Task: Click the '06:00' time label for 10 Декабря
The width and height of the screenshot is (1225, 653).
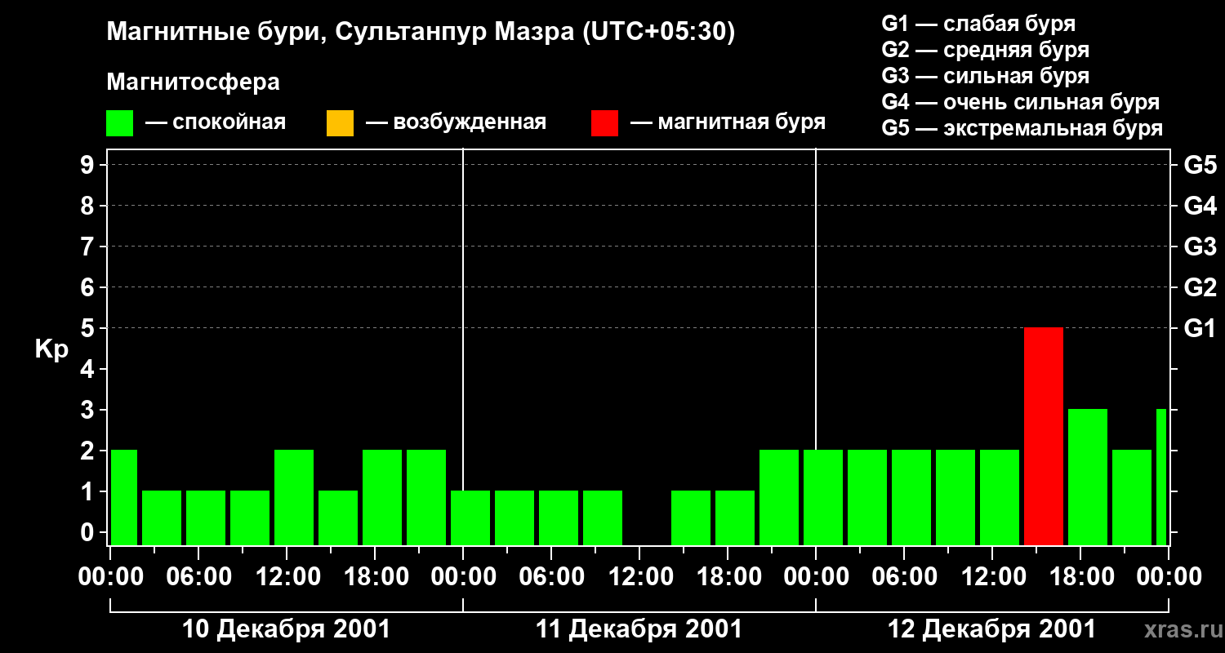Action: tap(199, 577)
